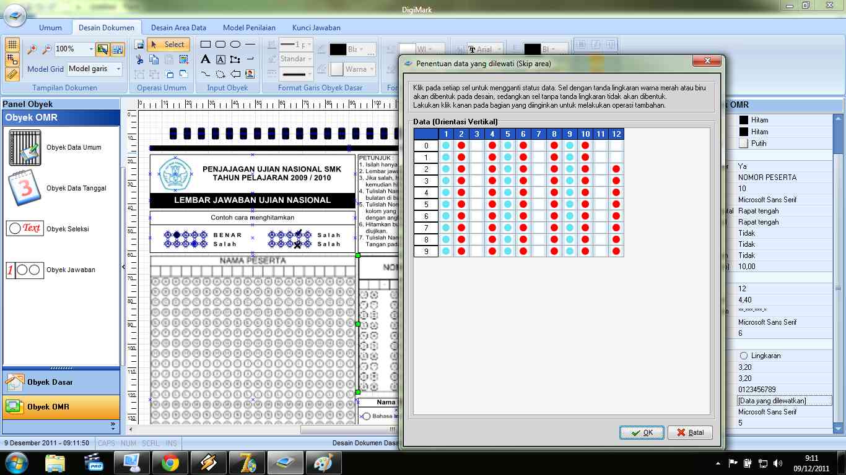
Task: Open Google Chrome from taskbar
Action: click(170, 463)
